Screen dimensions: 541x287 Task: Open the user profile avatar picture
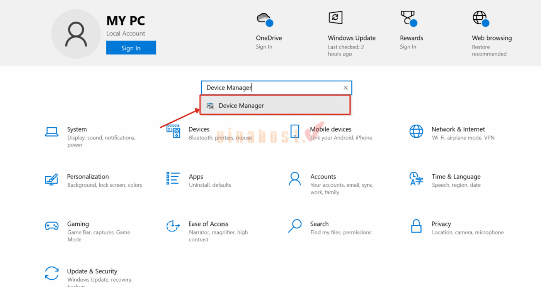(x=76, y=34)
